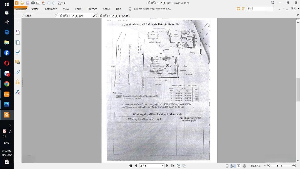Open the Security lock panel
This screenshot has height=169, width=300.
[x=17, y=82]
